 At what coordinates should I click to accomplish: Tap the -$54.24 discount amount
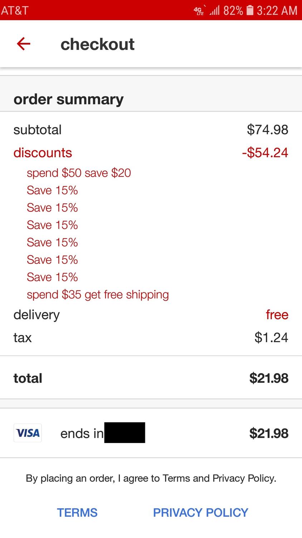[x=265, y=153]
